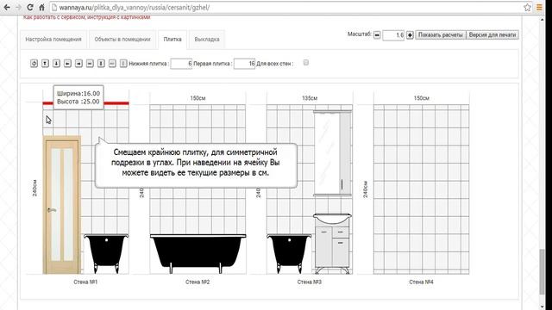Click the move-tiles-right arrow icon
Screen dimensions: 552x310
78,64
